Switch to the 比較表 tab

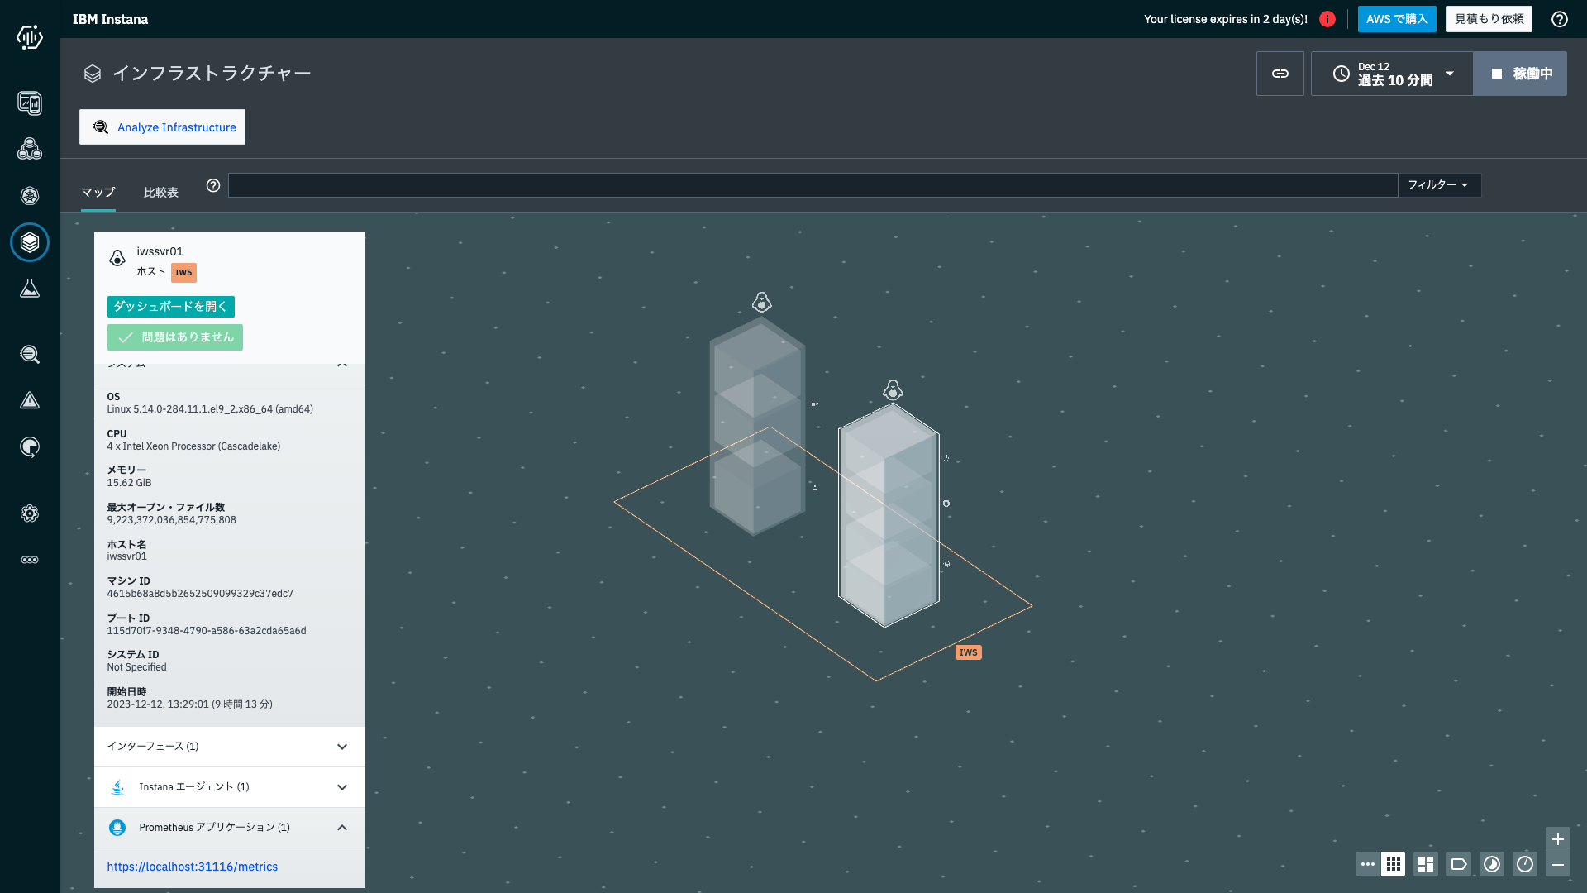(160, 192)
